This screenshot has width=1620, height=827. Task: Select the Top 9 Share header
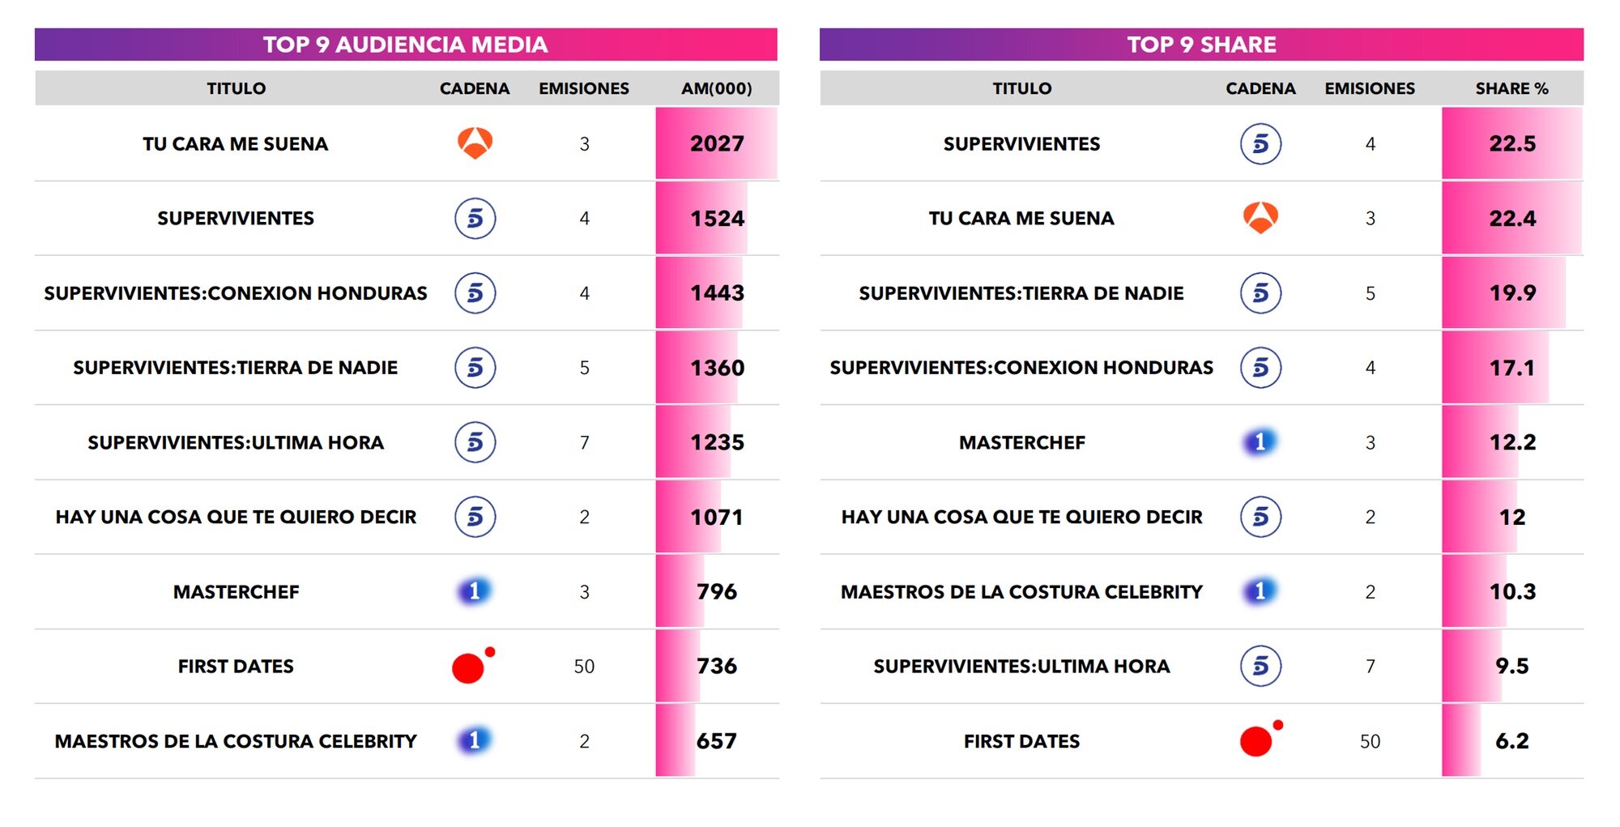1201,45
